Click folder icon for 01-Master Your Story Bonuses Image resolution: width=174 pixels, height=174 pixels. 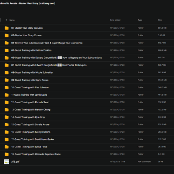7,28
